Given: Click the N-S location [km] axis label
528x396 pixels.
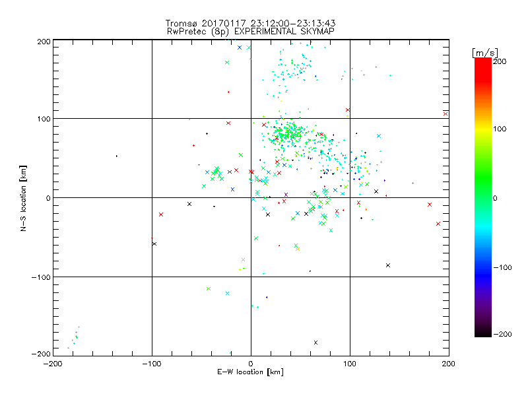Looking at the screenshot, I should (23, 199).
